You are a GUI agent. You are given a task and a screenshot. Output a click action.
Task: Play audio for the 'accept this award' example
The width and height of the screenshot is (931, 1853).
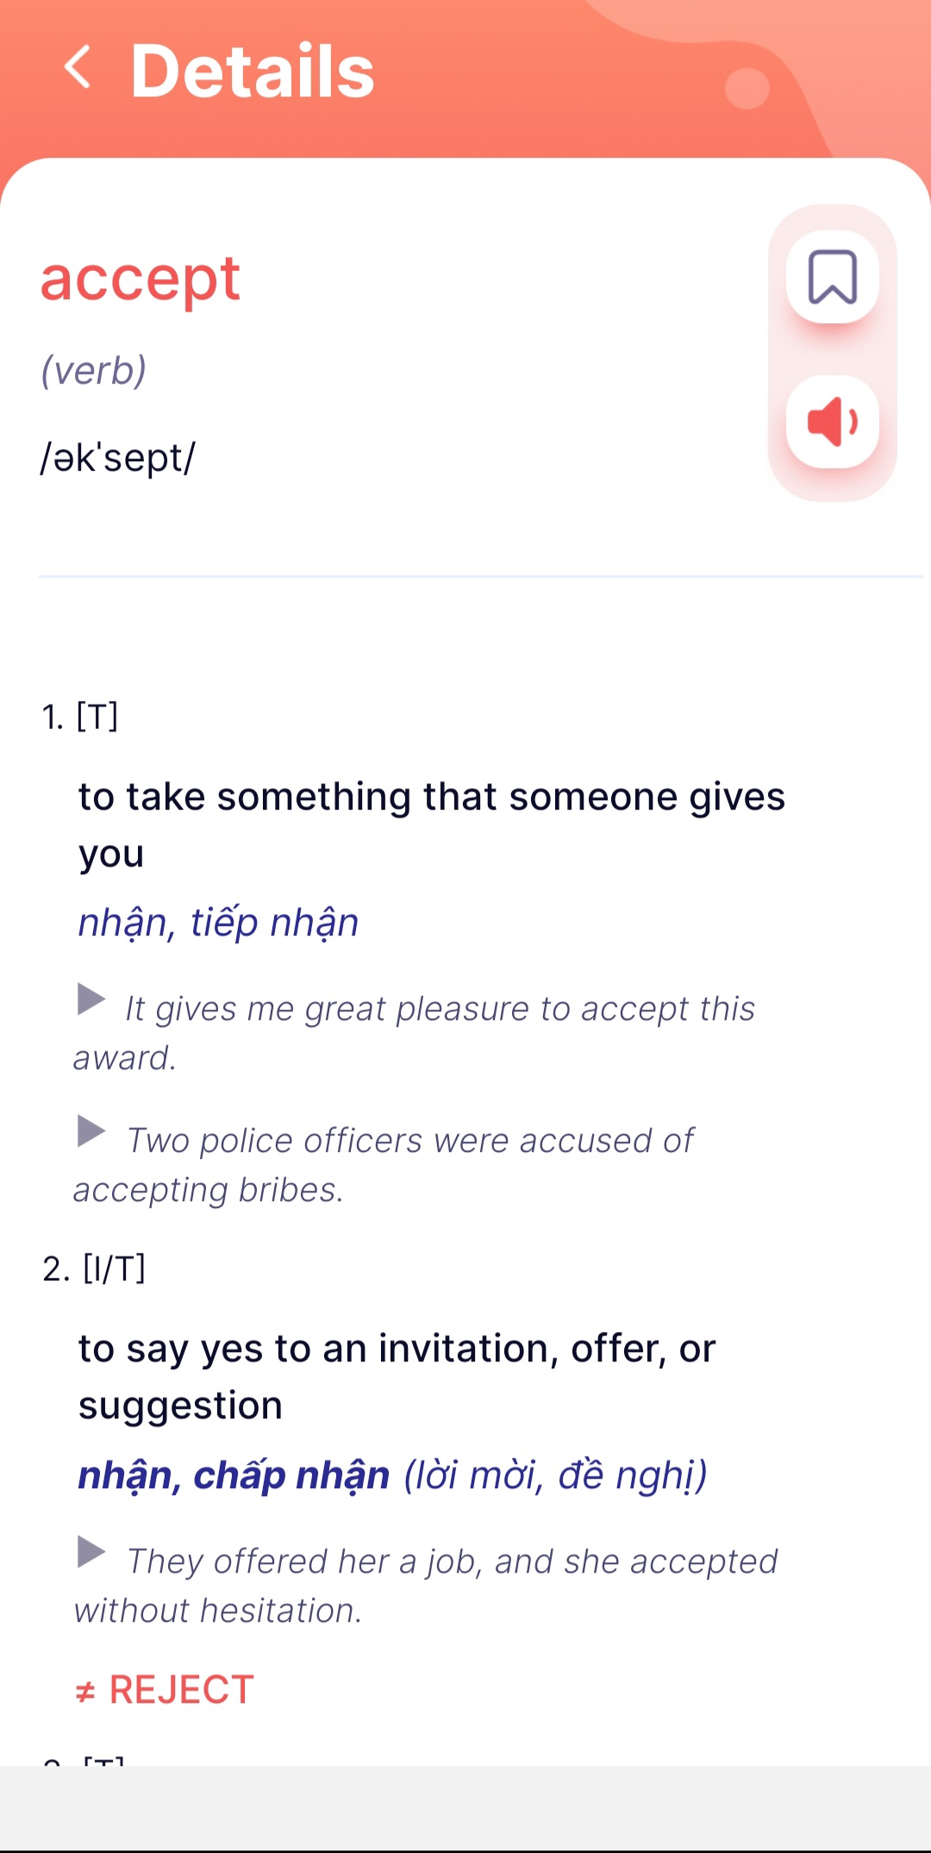tap(91, 999)
